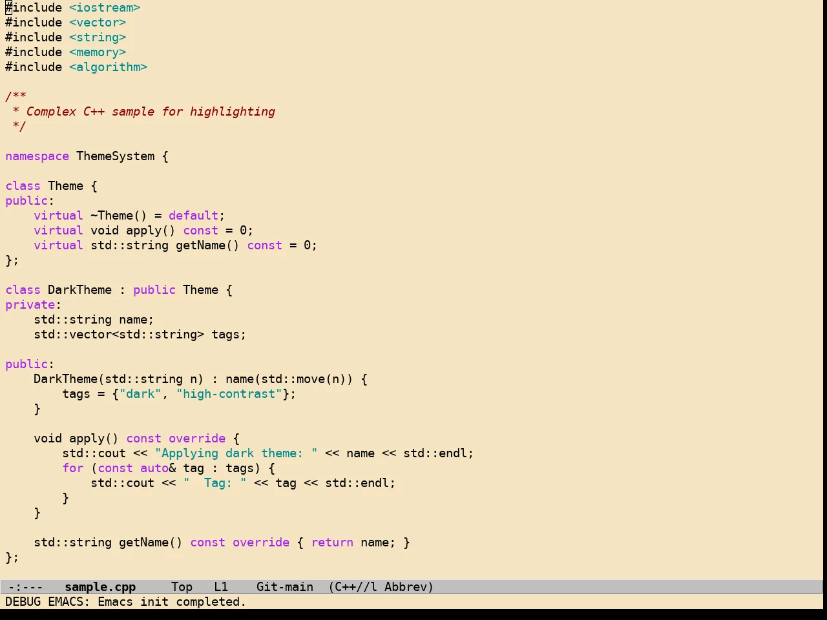Click the 'namespace' keyword
The height and width of the screenshot is (620, 827).
coord(37,156)
